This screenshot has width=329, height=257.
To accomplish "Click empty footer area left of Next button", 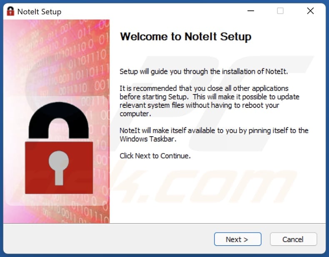I will tap(108, 239).
